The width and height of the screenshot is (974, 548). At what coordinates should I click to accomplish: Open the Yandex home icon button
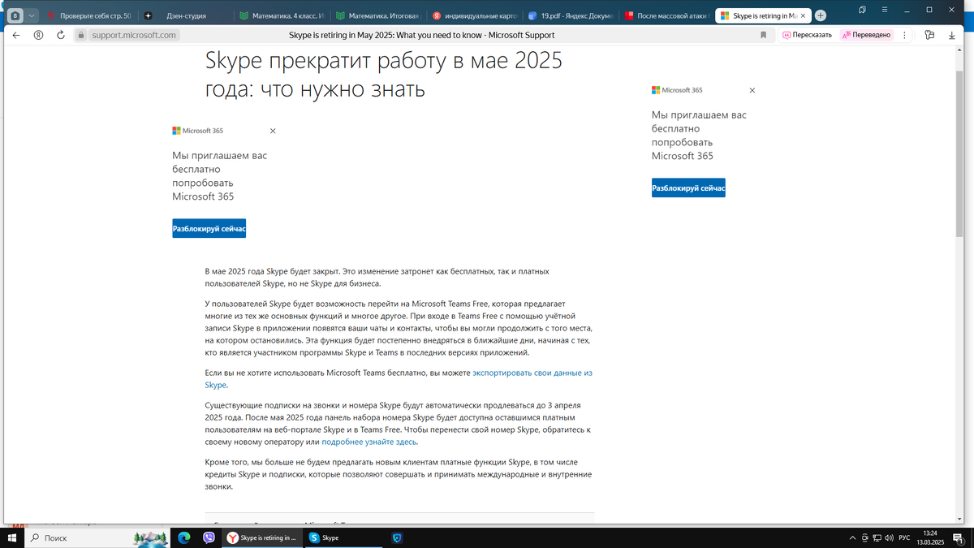pyautogui.click(x=38, y=35)
